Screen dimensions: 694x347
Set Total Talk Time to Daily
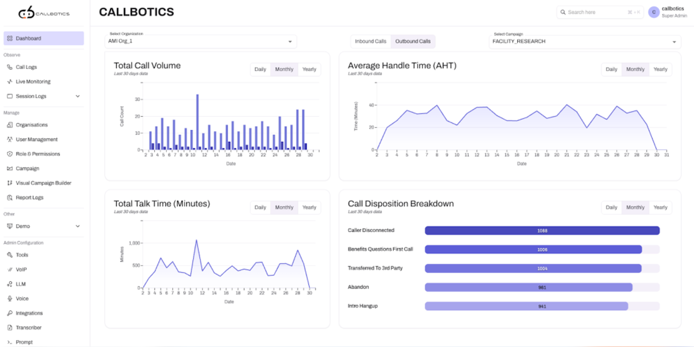[260, 207]
